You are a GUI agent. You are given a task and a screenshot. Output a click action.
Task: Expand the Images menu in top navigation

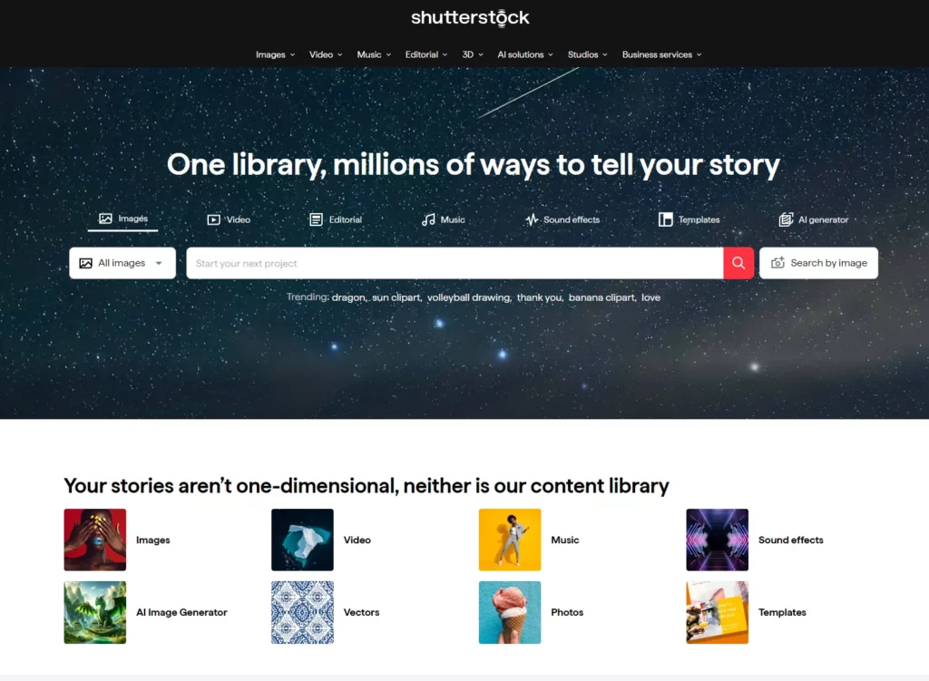pyautogui.click(x=275, y=54)
